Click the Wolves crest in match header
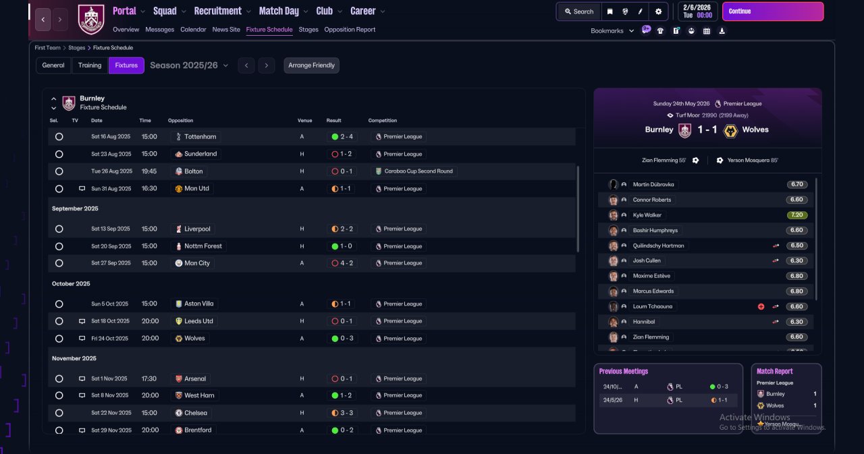The width and height of the screenshot is (864, 454). point(730,130)
